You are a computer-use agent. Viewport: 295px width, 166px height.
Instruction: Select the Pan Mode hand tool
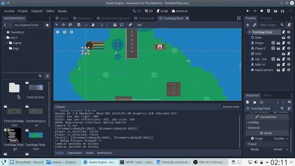93,24
